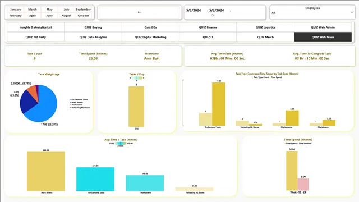Select 2.28 Time Spend bar for Markdowns
This screenshot has width=359, height=202.
tap(329, 123)
